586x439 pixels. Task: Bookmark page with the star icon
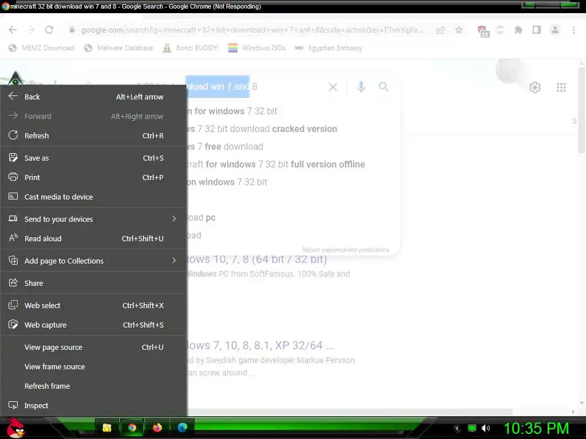[459, 30]
